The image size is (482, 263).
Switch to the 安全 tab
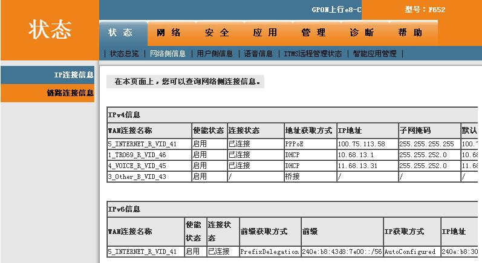(217, 33)
